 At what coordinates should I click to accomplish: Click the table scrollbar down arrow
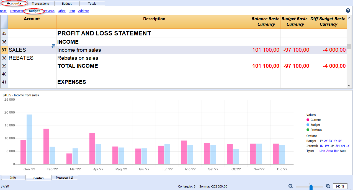coord(349,86)
